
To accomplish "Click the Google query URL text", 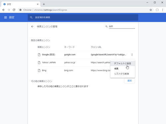I will [109, 55].
